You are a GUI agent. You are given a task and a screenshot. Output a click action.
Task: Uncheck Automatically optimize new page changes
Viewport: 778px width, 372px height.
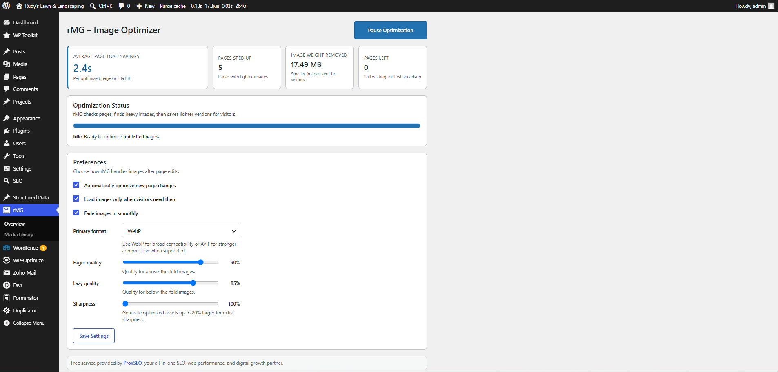click(76, 185)
